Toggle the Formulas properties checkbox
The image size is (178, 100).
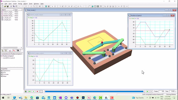2,74
